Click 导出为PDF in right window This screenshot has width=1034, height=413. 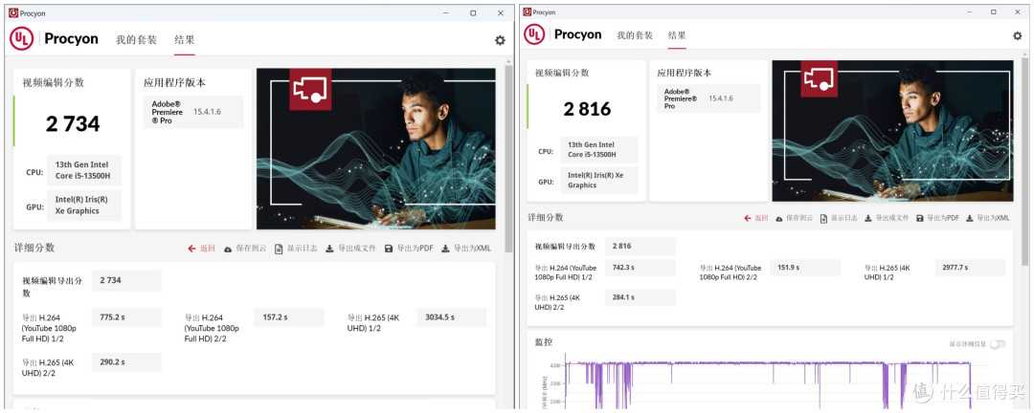click(937, 218)
